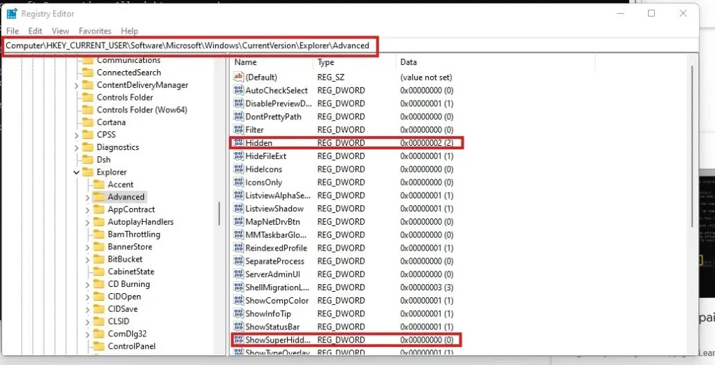Collapse the Explorer key

coord(76,172)
